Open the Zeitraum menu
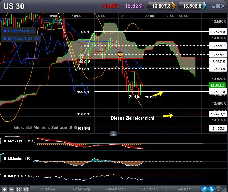The height and width of the screenshot is (192, 228). (47, 189)
